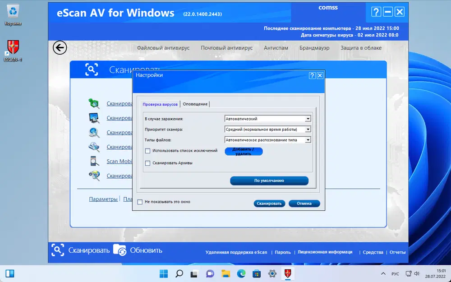The width and height of the screenshot is (451, 282).
Task: Switch to Оповещение tab
Action: (195, 104)
